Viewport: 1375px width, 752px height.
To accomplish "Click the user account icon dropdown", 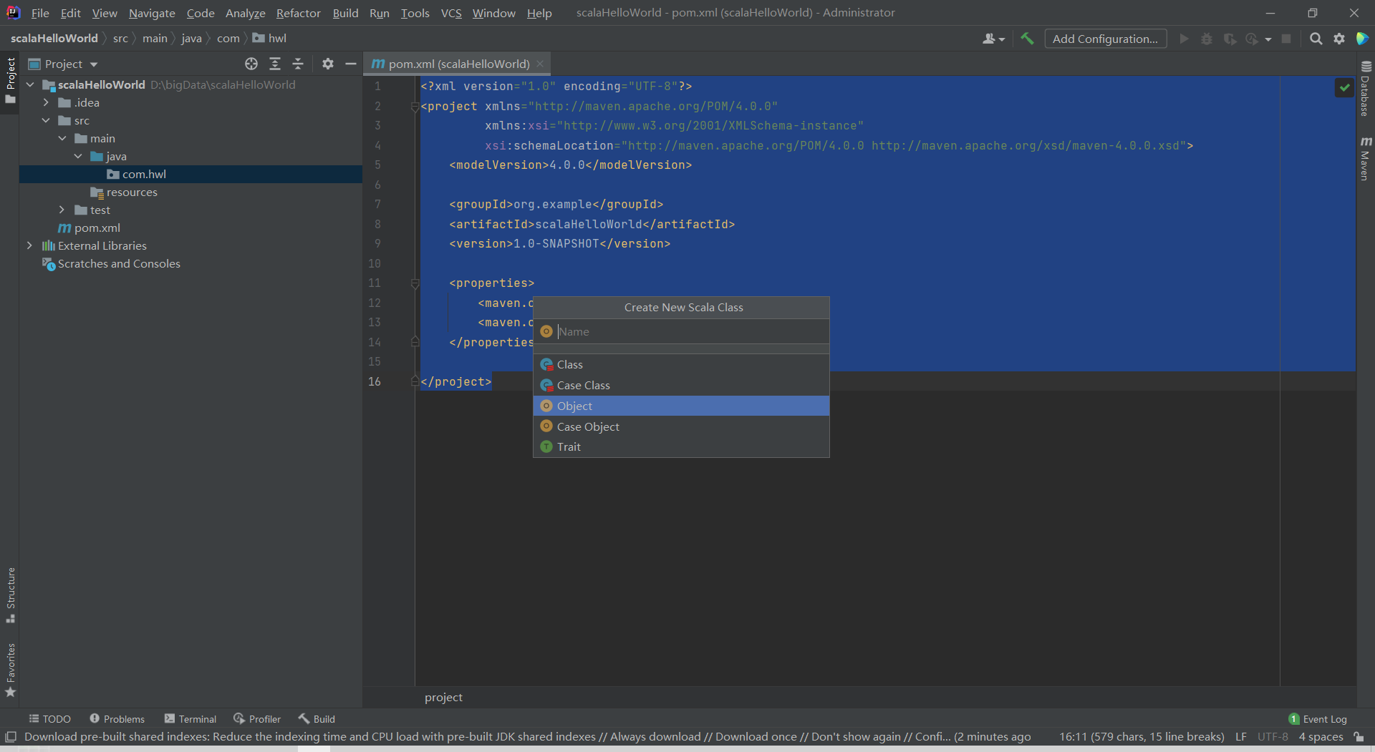I will (x=993, y=39).
